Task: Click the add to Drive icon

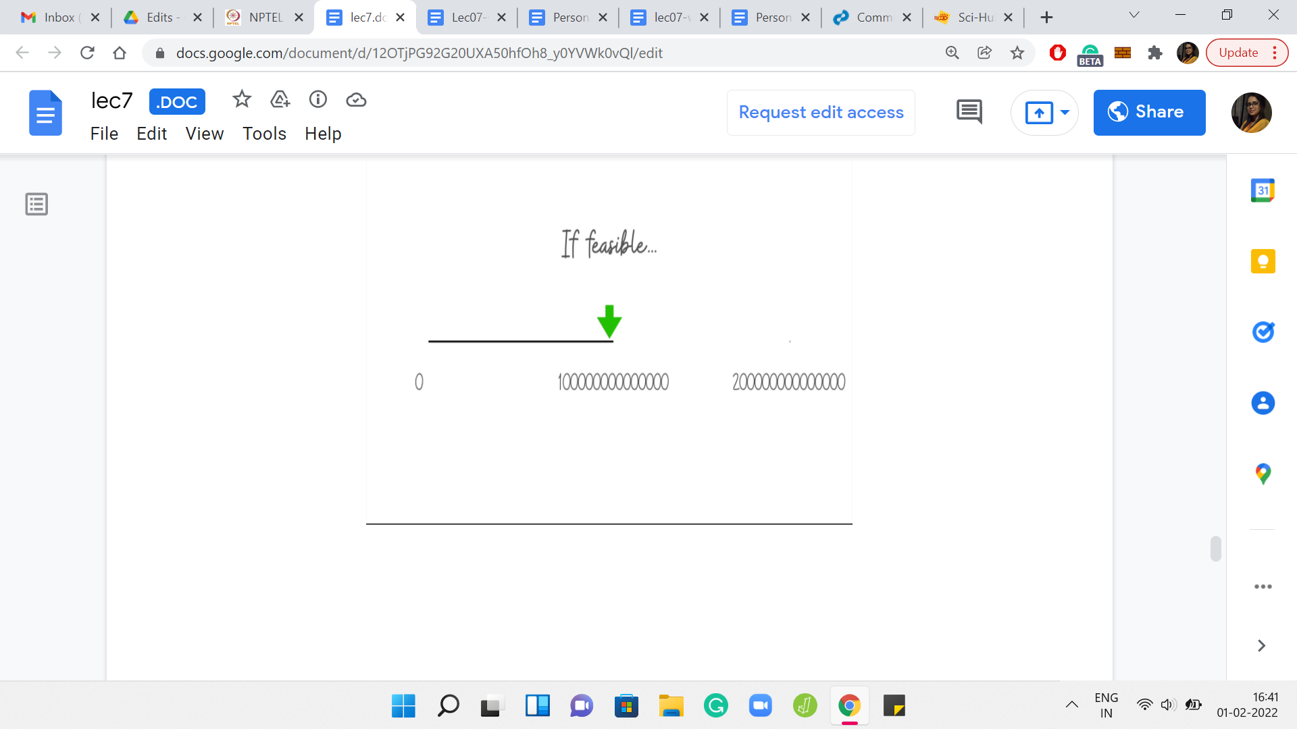Action: pyautogui.click(x=280, y=100)
